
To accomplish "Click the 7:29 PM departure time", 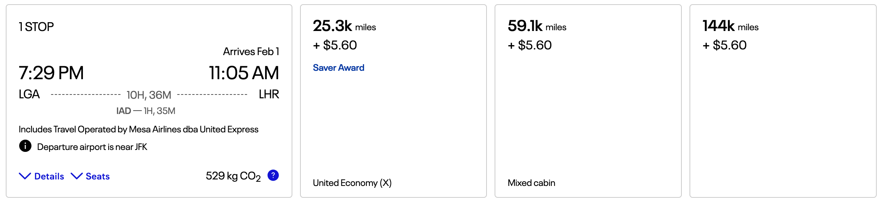I will [x=51, y=73].
